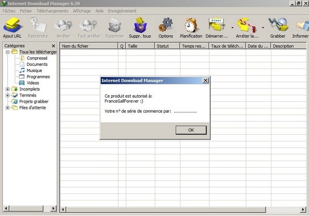Select Tous les télécharger folder
Viewport: 309px width, 216px height.
tap(38, 52)
